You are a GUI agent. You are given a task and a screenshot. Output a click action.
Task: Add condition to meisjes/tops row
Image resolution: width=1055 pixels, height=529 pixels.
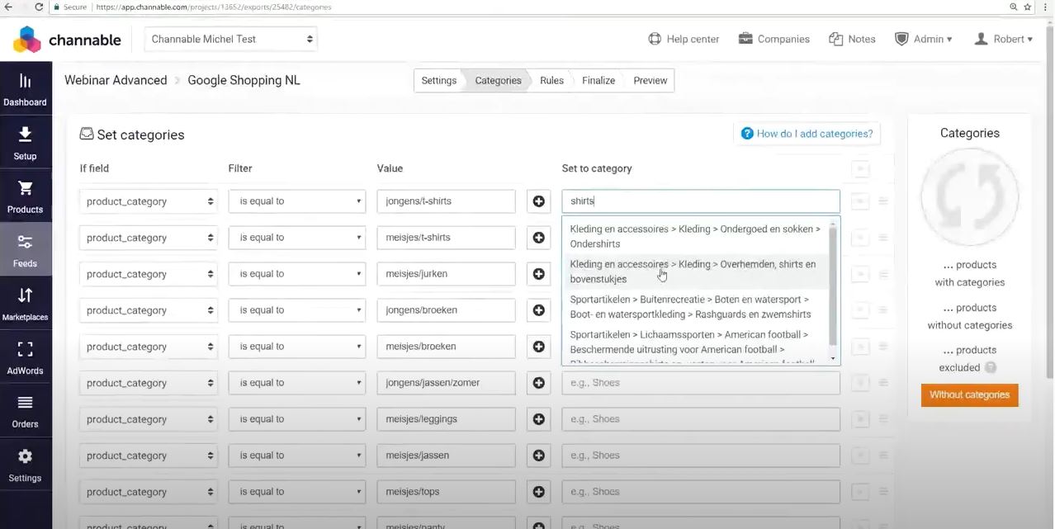pos(539,492)
